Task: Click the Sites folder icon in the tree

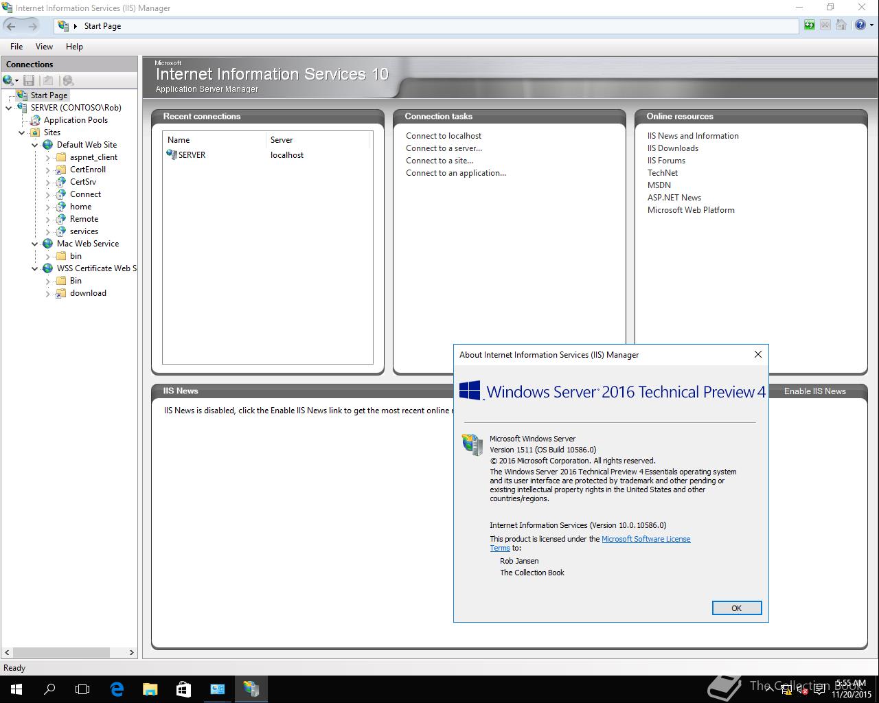Action: [35, 132]
